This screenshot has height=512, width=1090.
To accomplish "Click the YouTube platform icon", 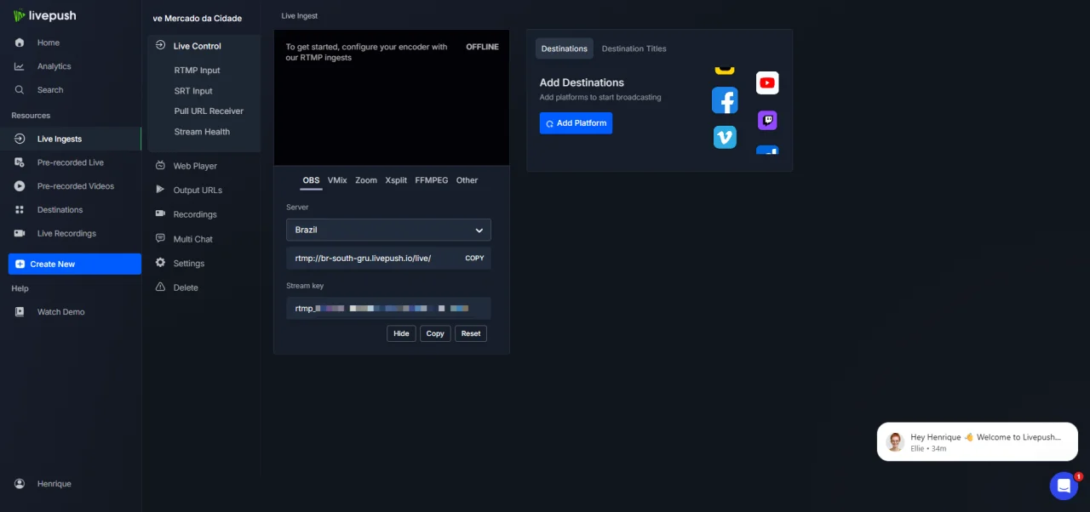I will 767,82.
